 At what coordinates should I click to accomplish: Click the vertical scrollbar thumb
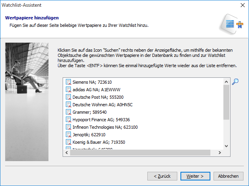226,102
